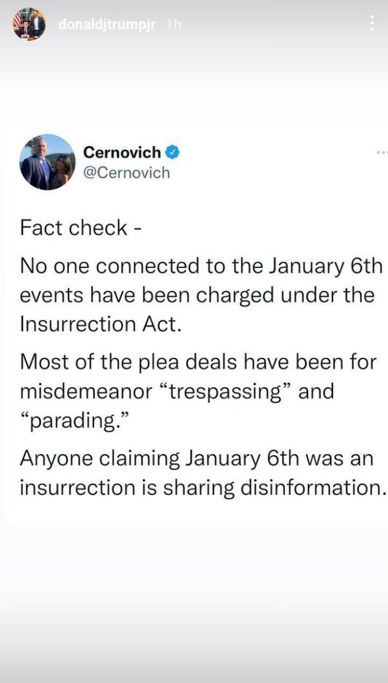The image size is (388, 683).
Task: Click the "1h" story timestamp
Action: (174, 25)
